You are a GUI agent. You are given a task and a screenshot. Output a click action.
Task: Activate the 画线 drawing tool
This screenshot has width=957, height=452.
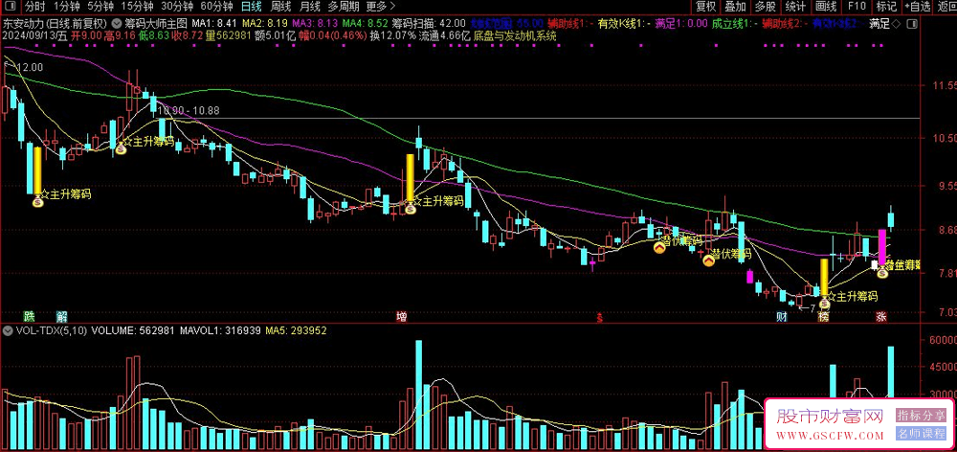point(826,7)
